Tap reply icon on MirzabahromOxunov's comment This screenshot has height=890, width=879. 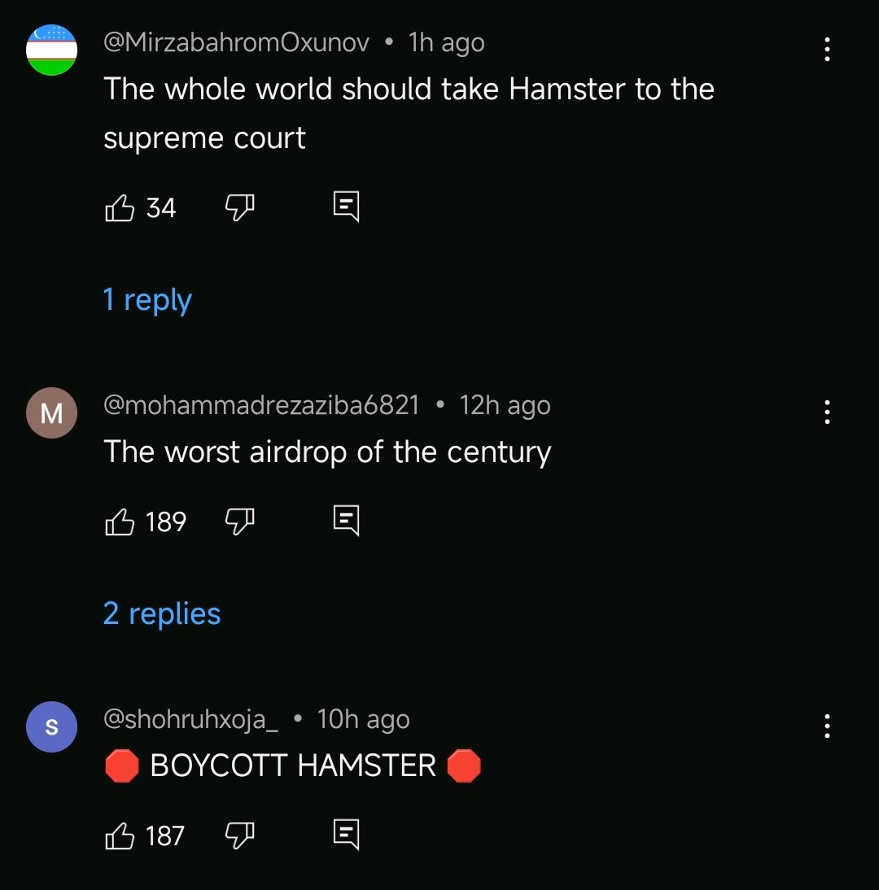point(346,206)
